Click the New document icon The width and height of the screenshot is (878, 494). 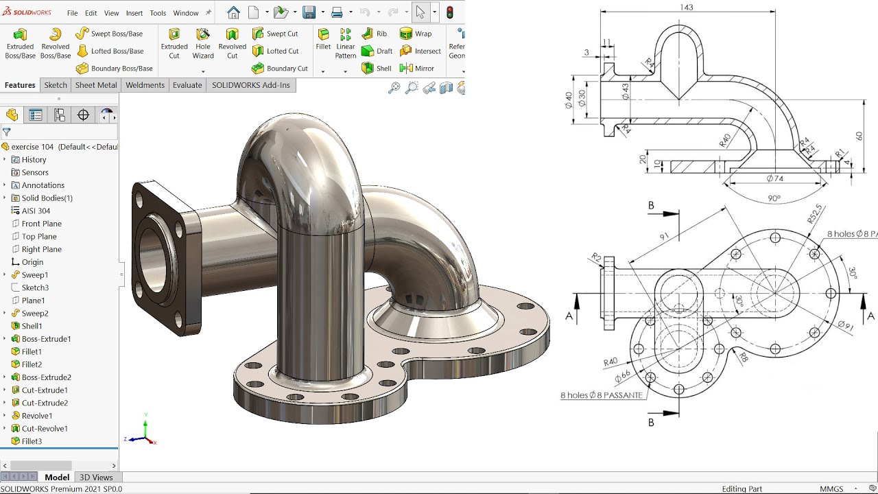(254, 12)
